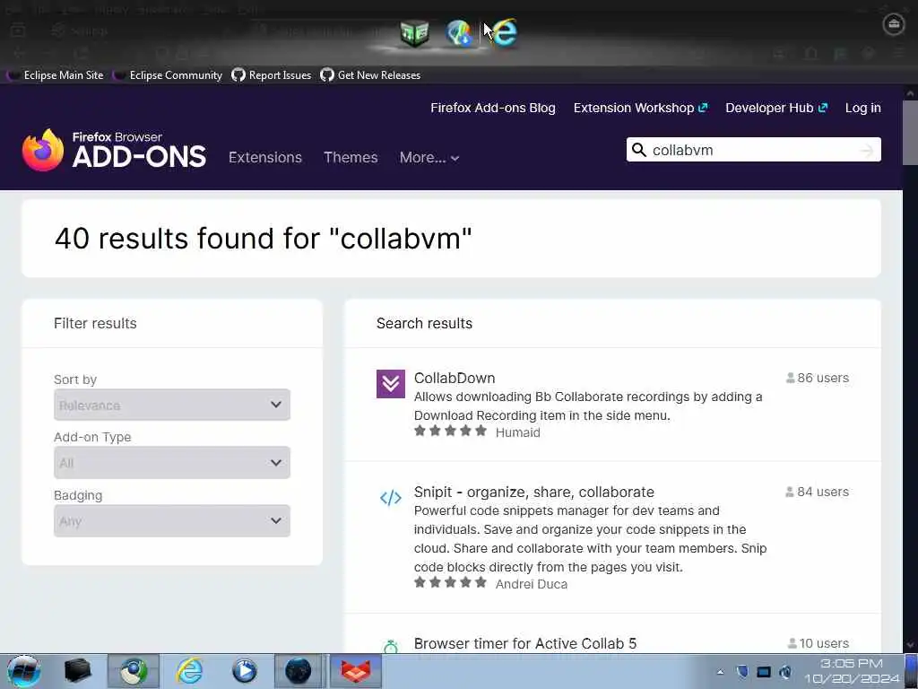Click the page vertical scrollbar thumb

[x=911, y=133]
